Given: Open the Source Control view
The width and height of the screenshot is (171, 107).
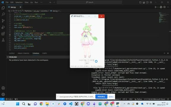Looking at the screenshot, I should pos(3,21).
